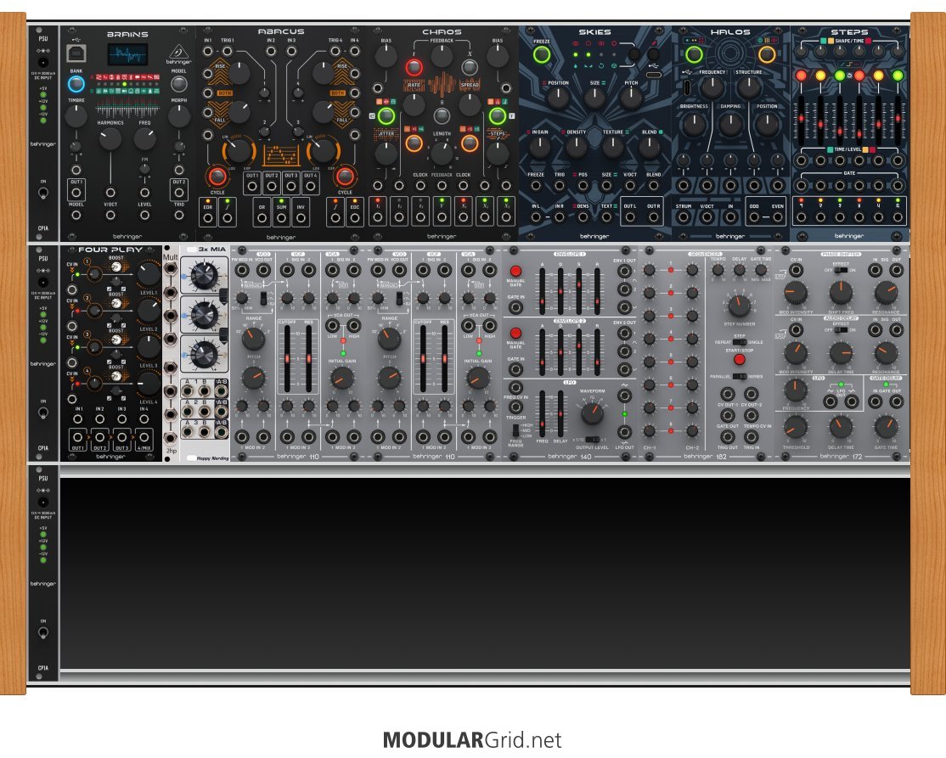
Task: Hit the Envelope 2 MANUAL GATE button
Action: point(515,333)
